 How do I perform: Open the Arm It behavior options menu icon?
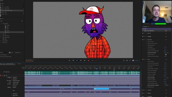166,33
